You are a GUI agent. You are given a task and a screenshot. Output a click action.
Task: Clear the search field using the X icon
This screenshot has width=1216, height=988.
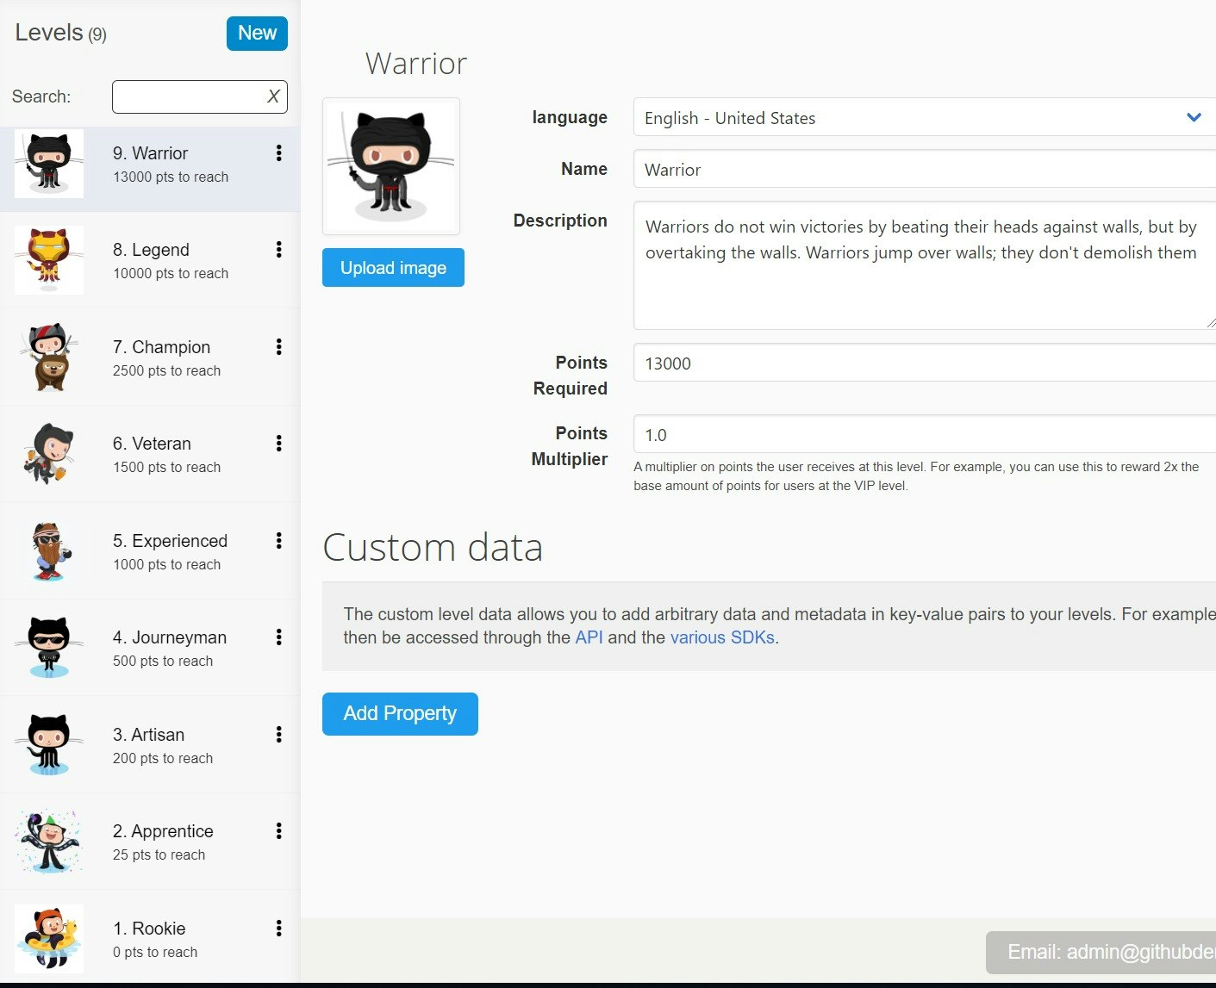click(273, 96)
